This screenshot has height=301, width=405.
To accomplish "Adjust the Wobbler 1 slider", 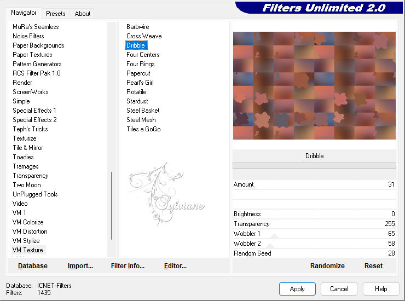I will tap(314, 234).
